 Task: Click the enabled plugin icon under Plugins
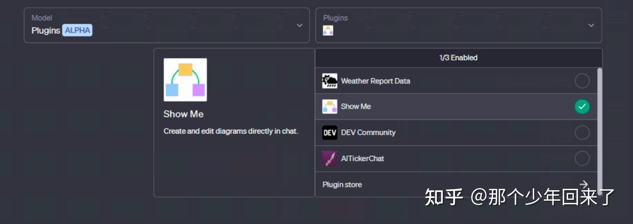pos(328,31)
